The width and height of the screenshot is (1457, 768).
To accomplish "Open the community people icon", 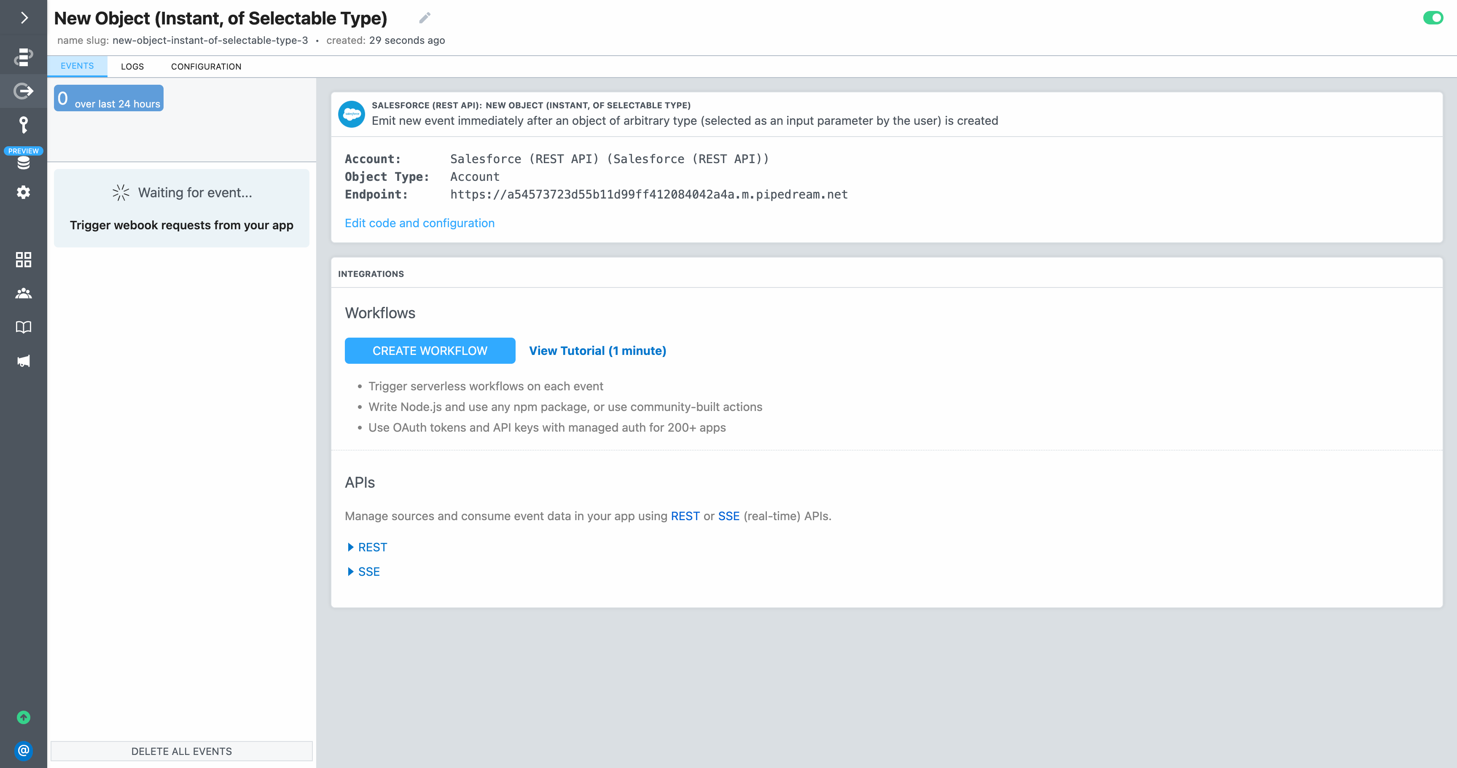I will 23,293.
